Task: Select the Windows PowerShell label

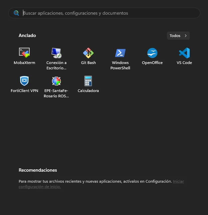Action: coord(120,65)
